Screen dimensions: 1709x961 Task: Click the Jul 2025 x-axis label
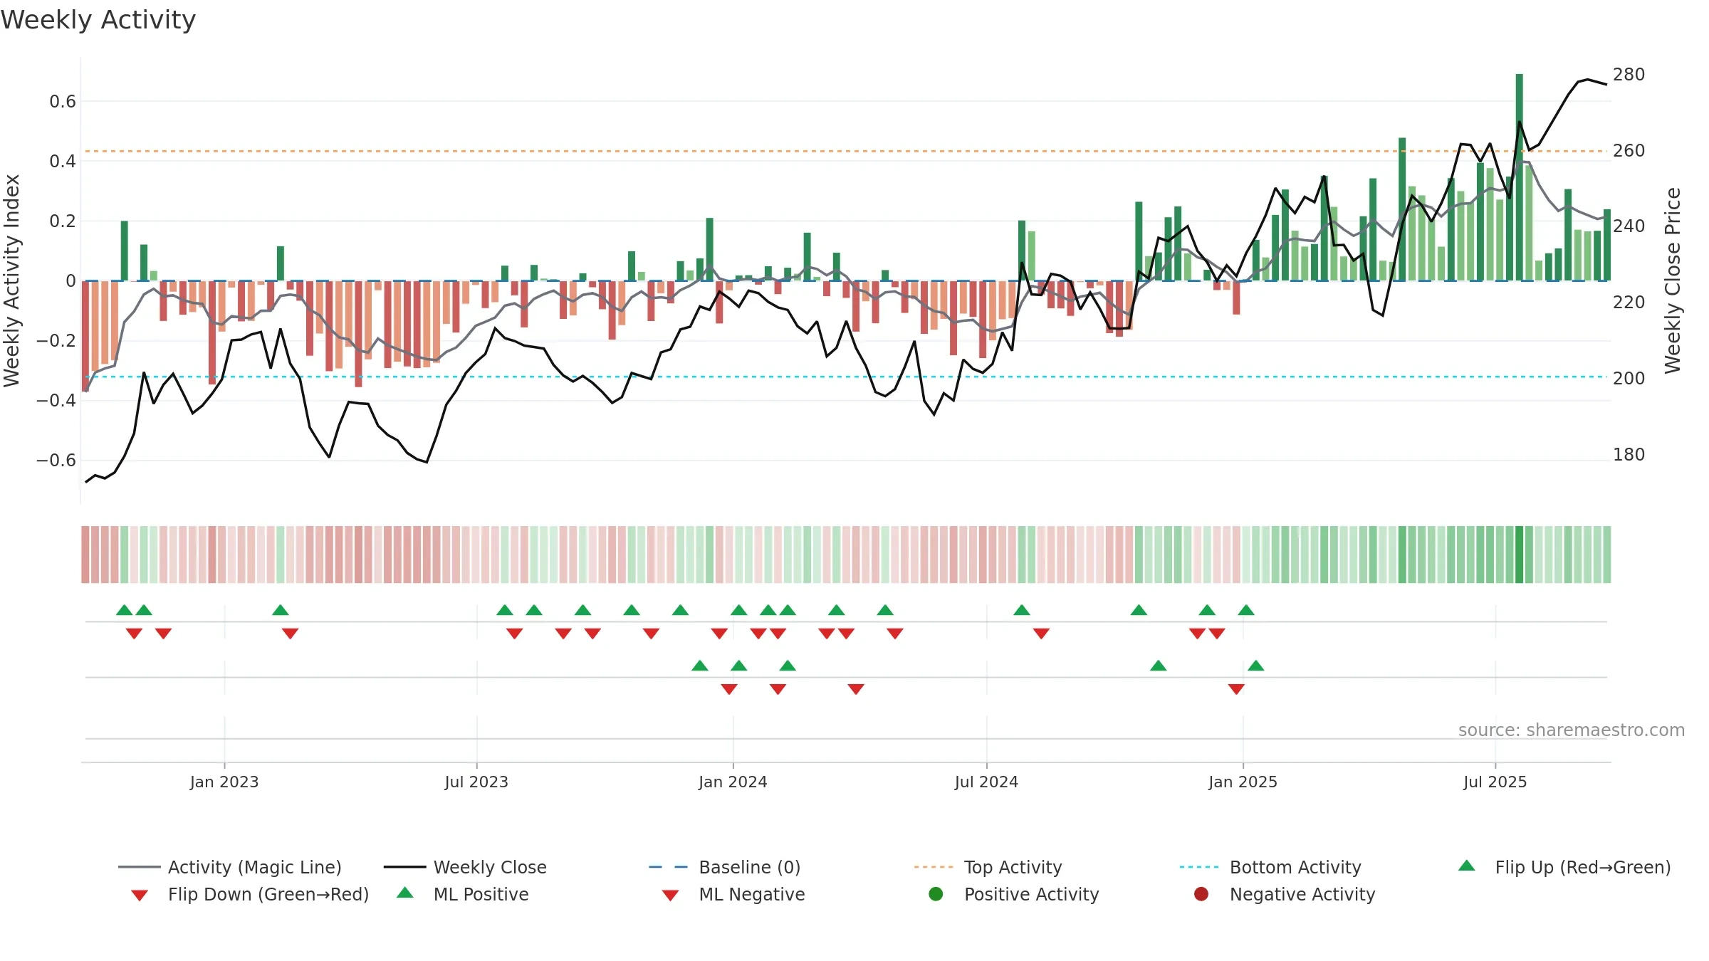tap(1495, 782)
